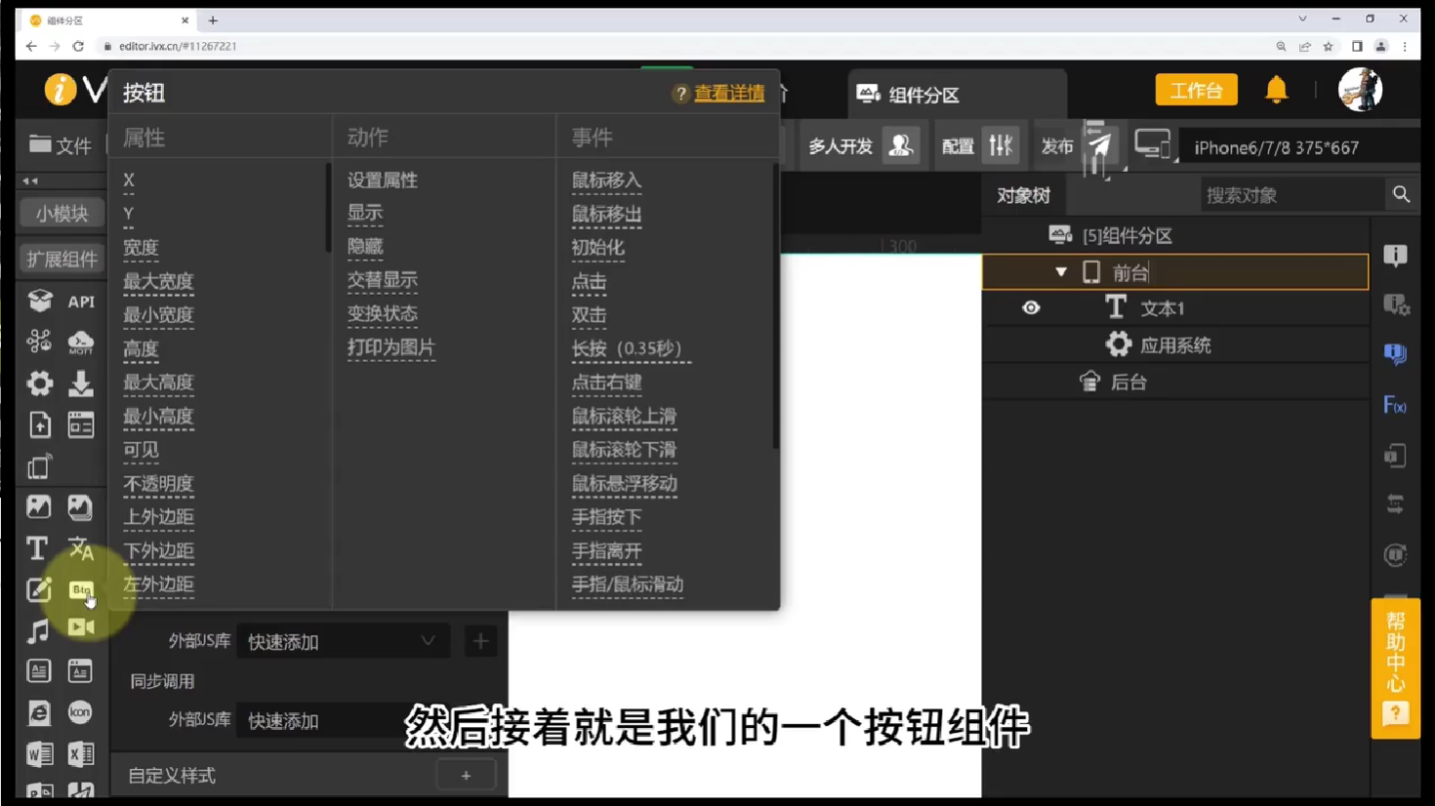Click the Internet Explorer web component icon
The height and width of the screenshot is (806, 1435).
click(39, 713)
